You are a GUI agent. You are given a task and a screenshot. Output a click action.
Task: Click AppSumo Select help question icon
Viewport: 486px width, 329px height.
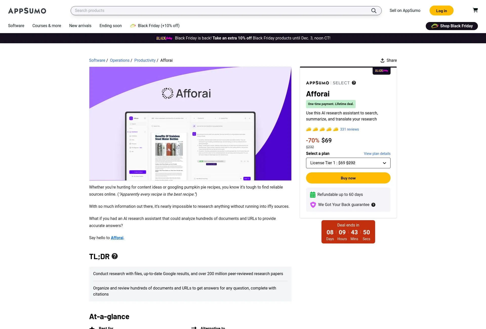[x=354, y=83]
